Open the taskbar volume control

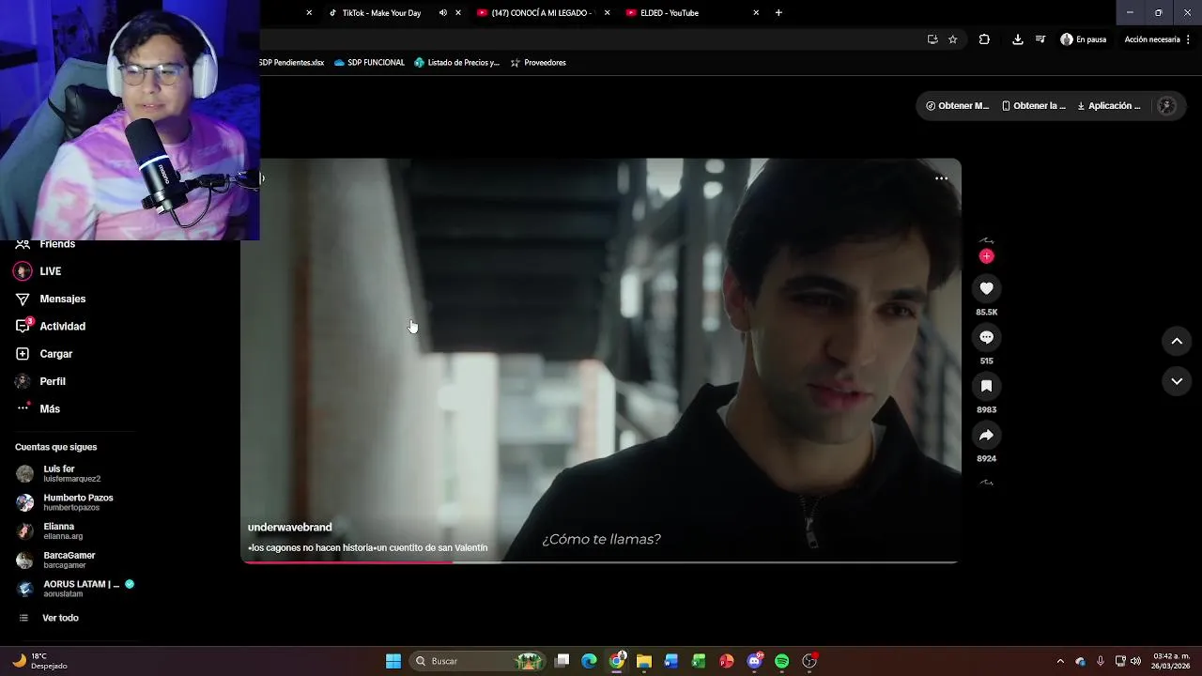[1135, 661]
